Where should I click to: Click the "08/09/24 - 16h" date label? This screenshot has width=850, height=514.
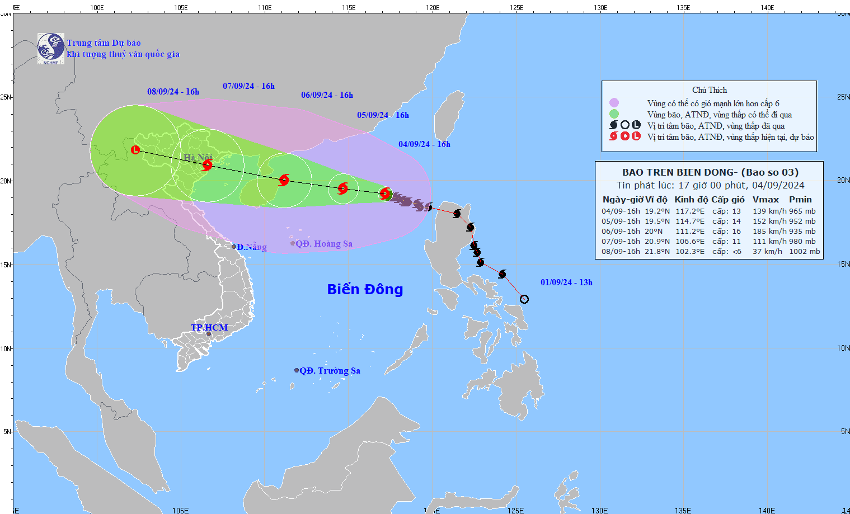(173, 92)
